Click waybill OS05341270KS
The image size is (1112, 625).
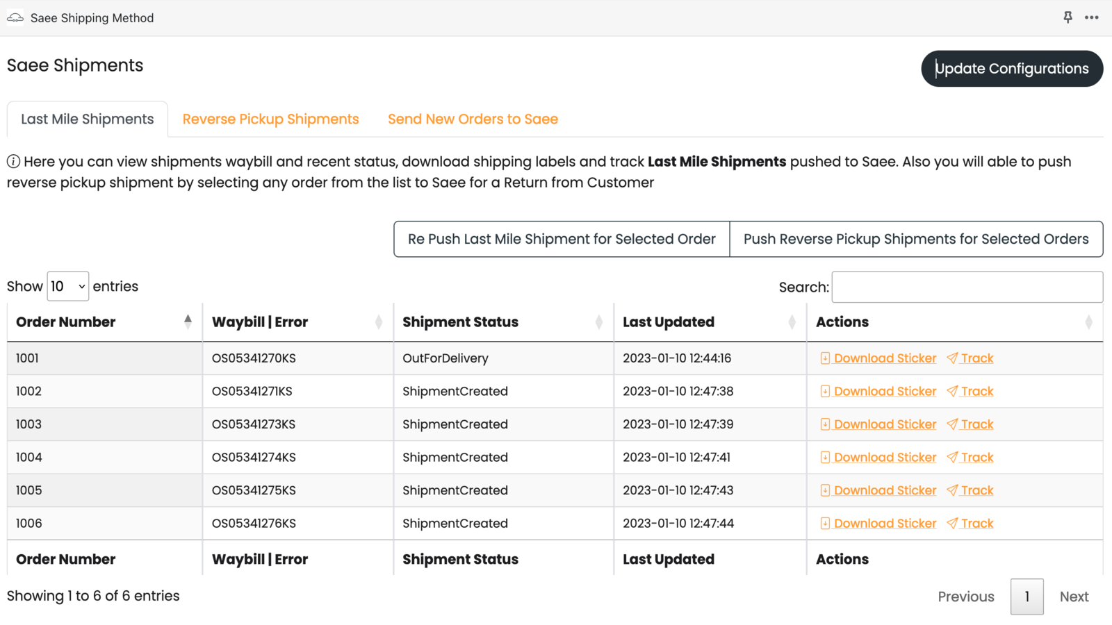[x=254, y=358]
